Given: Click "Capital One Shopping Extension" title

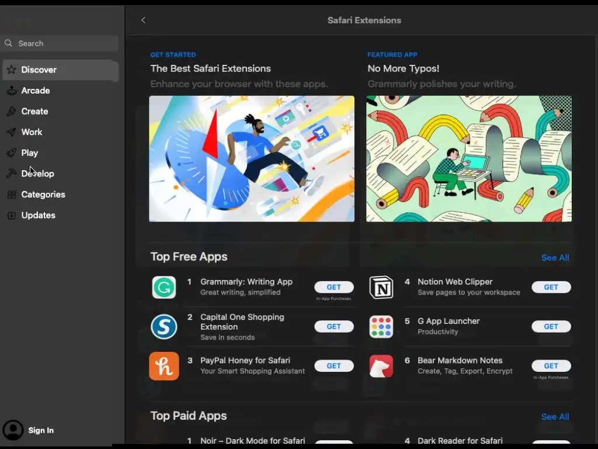Looking at the screenshot, I should click(242, 322).
